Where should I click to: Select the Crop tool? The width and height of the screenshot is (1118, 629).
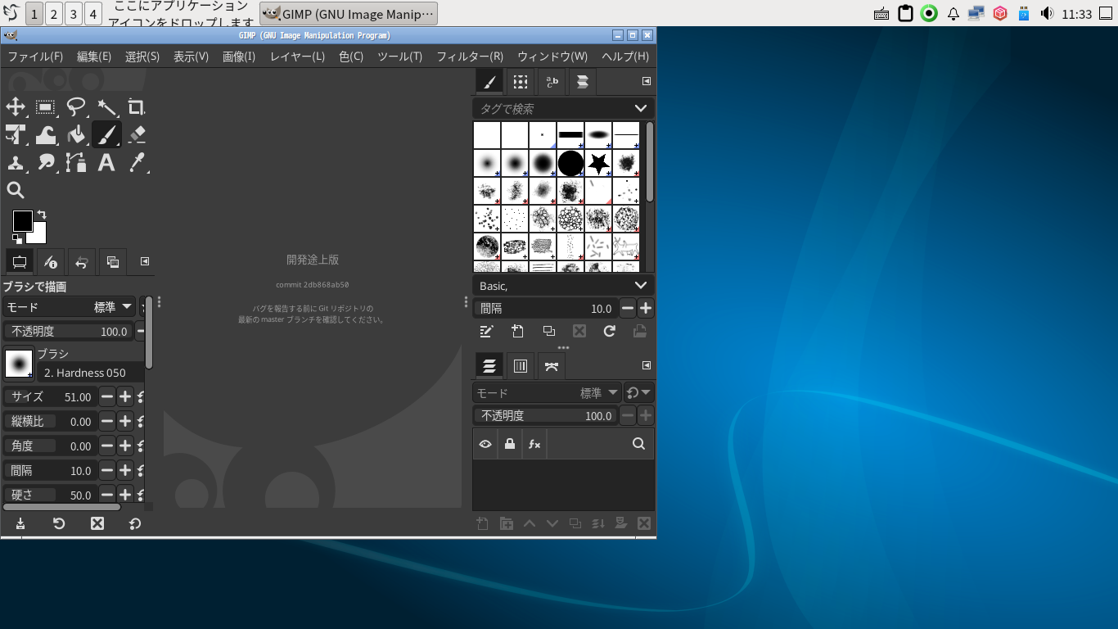137,106
